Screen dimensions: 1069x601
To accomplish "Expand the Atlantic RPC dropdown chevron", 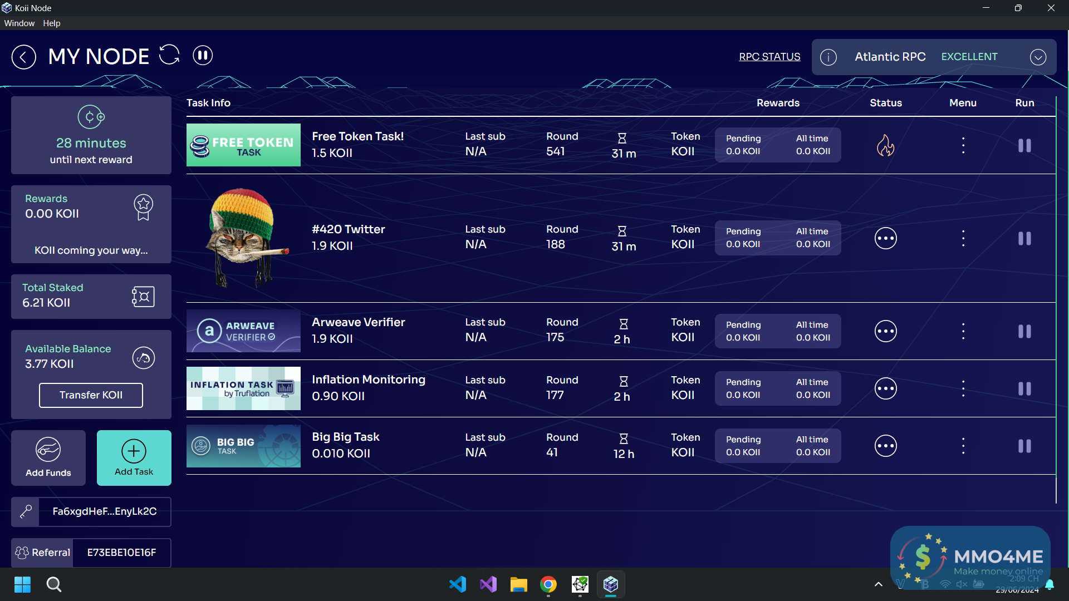I will [1038, 57].
